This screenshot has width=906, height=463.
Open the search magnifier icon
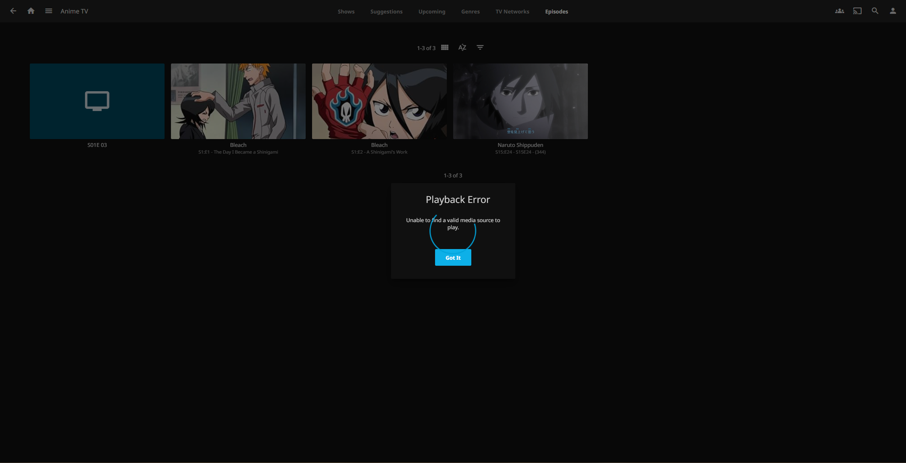point(875,11)
